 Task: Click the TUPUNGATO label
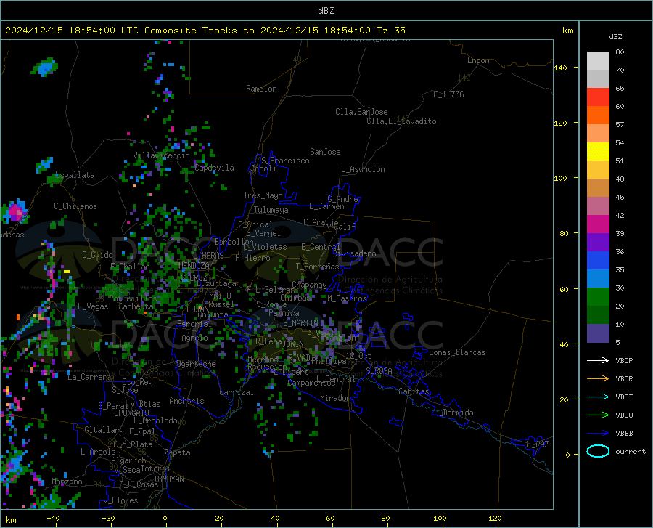click(130, 413)
